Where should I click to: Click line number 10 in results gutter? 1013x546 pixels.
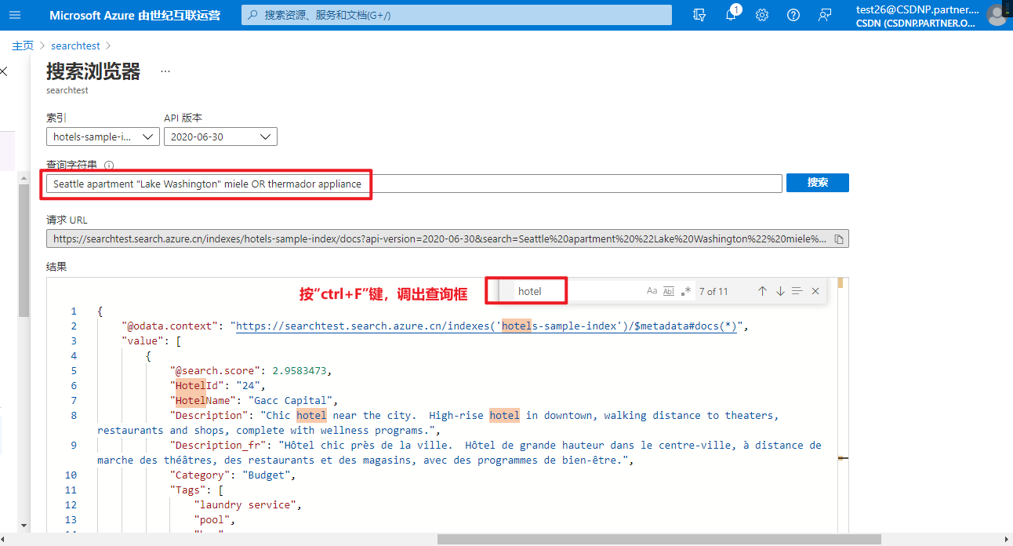71,475
